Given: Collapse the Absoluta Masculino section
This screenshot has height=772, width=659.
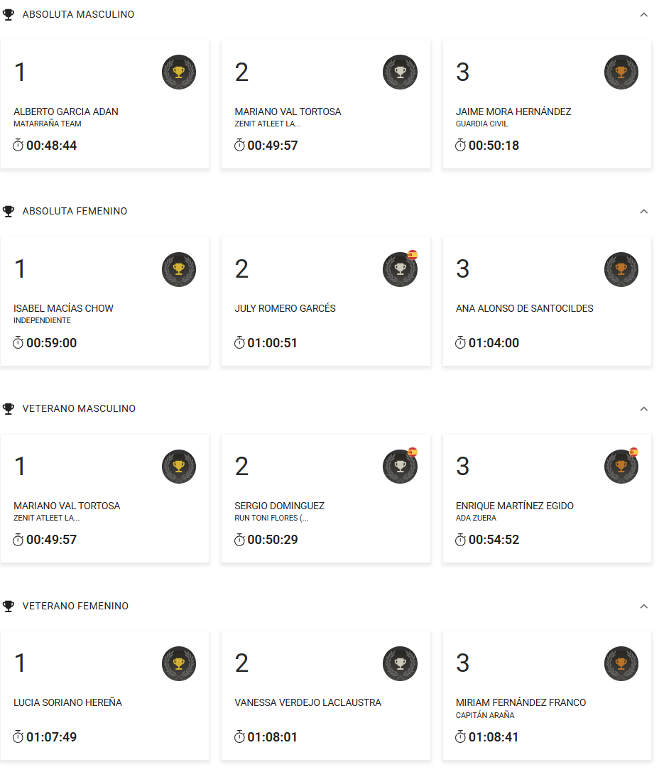Looking at the screenshot, I should pos(643,15).
